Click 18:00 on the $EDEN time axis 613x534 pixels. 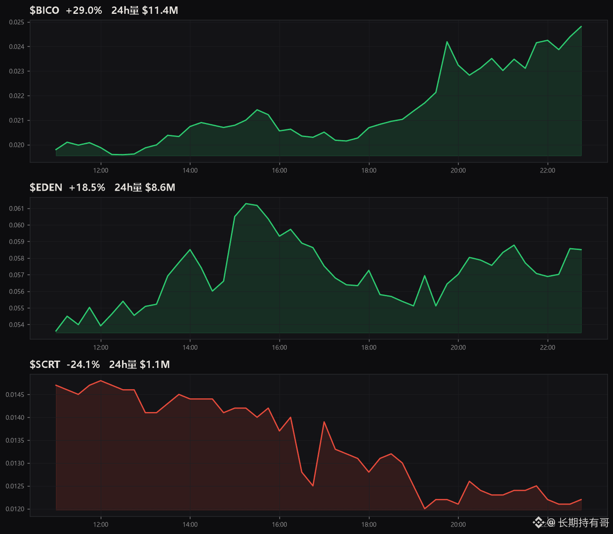click(x=369, y=347)
